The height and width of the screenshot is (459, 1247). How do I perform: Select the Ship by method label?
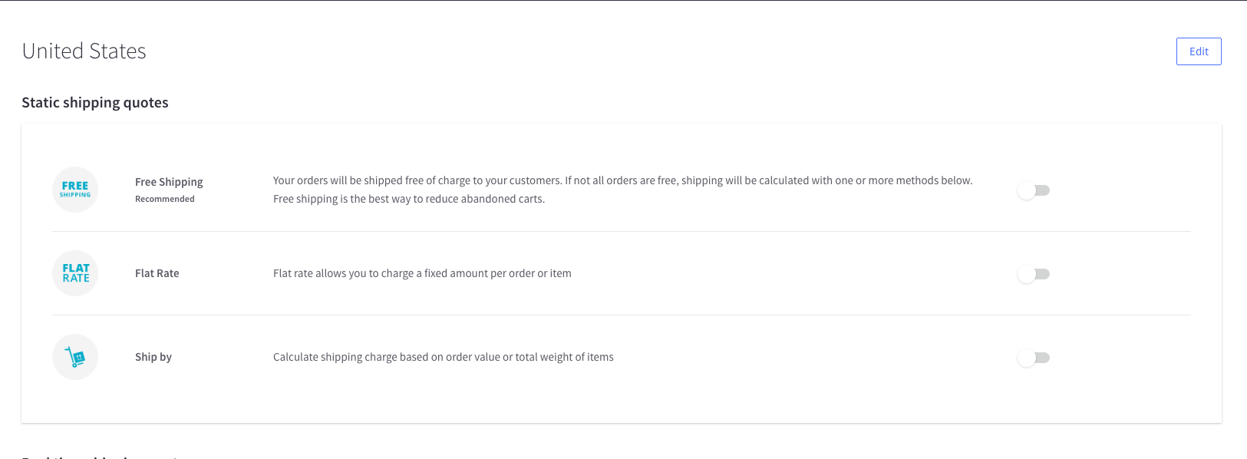coord(153,357)
